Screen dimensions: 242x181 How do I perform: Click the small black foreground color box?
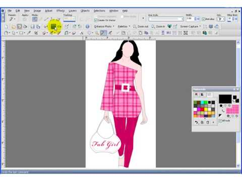pyautogui.click(x=235, y=97)
